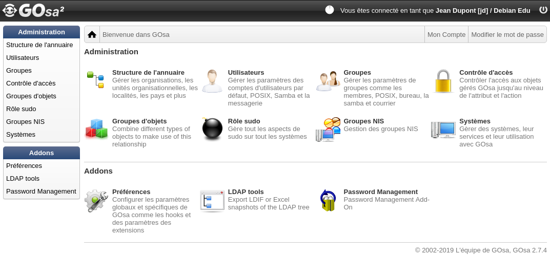Open the Password Management lock icon
The width and height of the screenshot is (550, 255).
pos(328,200)
